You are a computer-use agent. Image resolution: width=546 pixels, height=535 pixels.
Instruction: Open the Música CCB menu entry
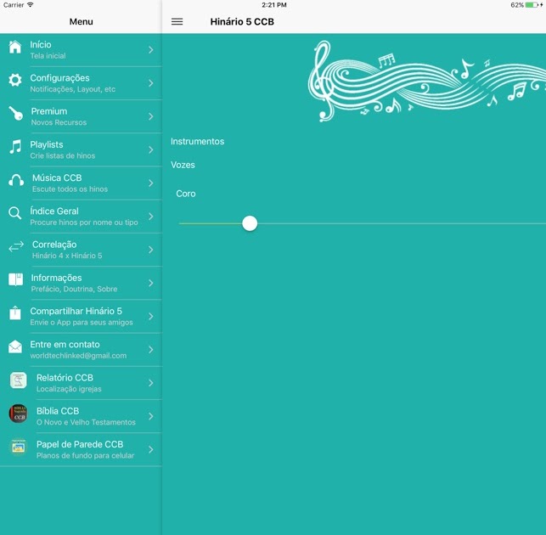click(x=81, y=183)
